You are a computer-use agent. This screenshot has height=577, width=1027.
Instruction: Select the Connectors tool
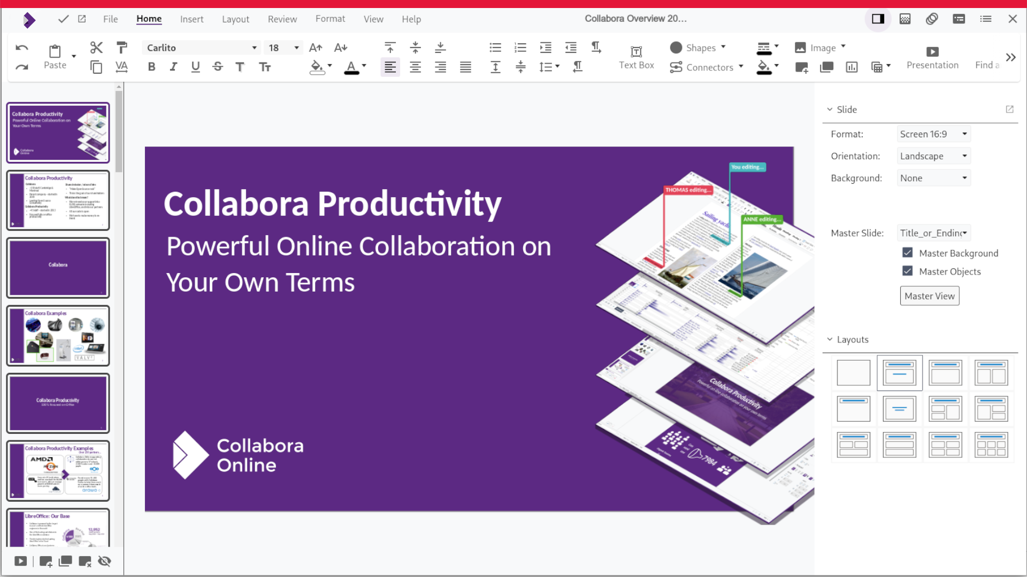point(706,67)
